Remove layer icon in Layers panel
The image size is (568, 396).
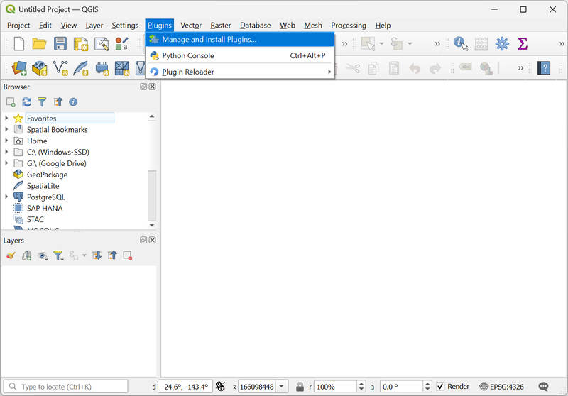[128, 255]
